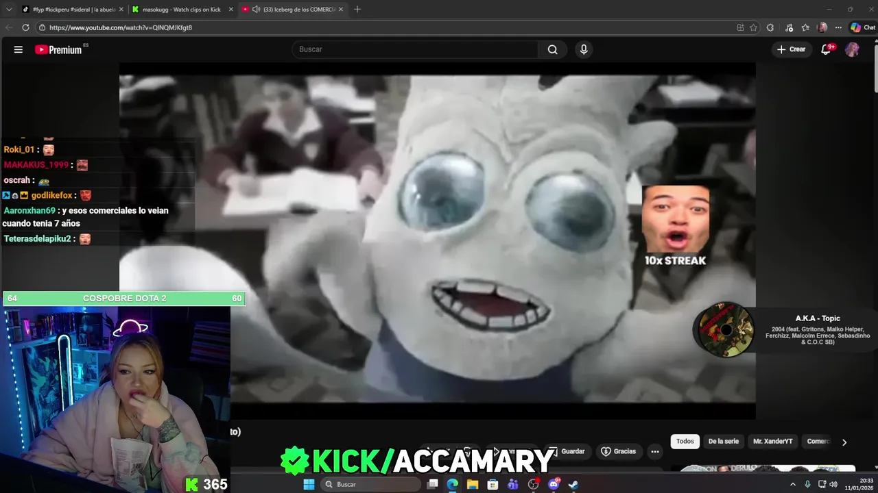Screen dimensions: 878x493
Task: Click the YouTube search magnifier button
Action: pyautogui.click(x=552, y=49)
